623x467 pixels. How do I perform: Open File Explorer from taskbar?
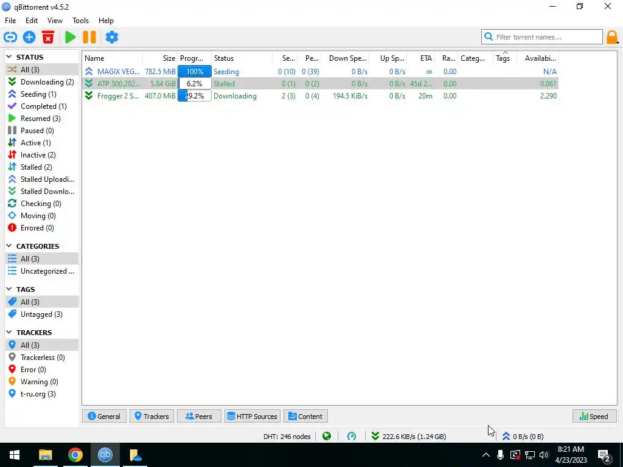pyautogui.click(x=45, y=455)
